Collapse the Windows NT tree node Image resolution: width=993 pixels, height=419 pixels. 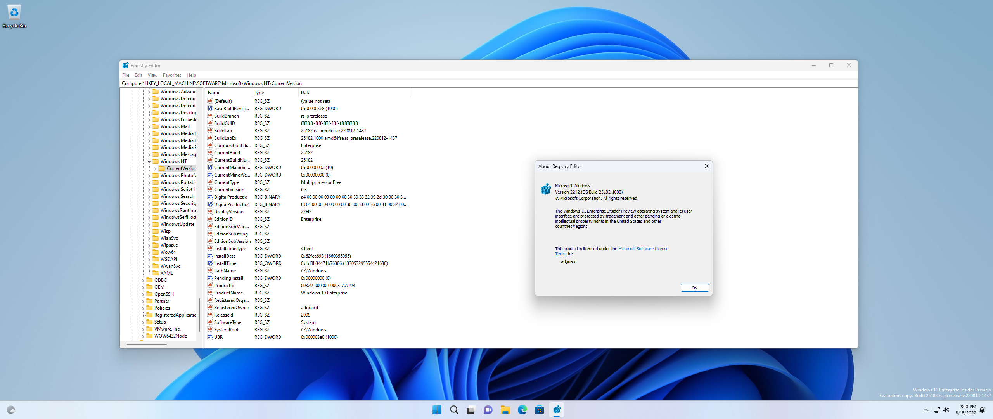point(149,161)
